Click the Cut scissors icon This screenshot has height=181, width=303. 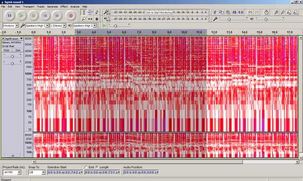tap(215, 13)
